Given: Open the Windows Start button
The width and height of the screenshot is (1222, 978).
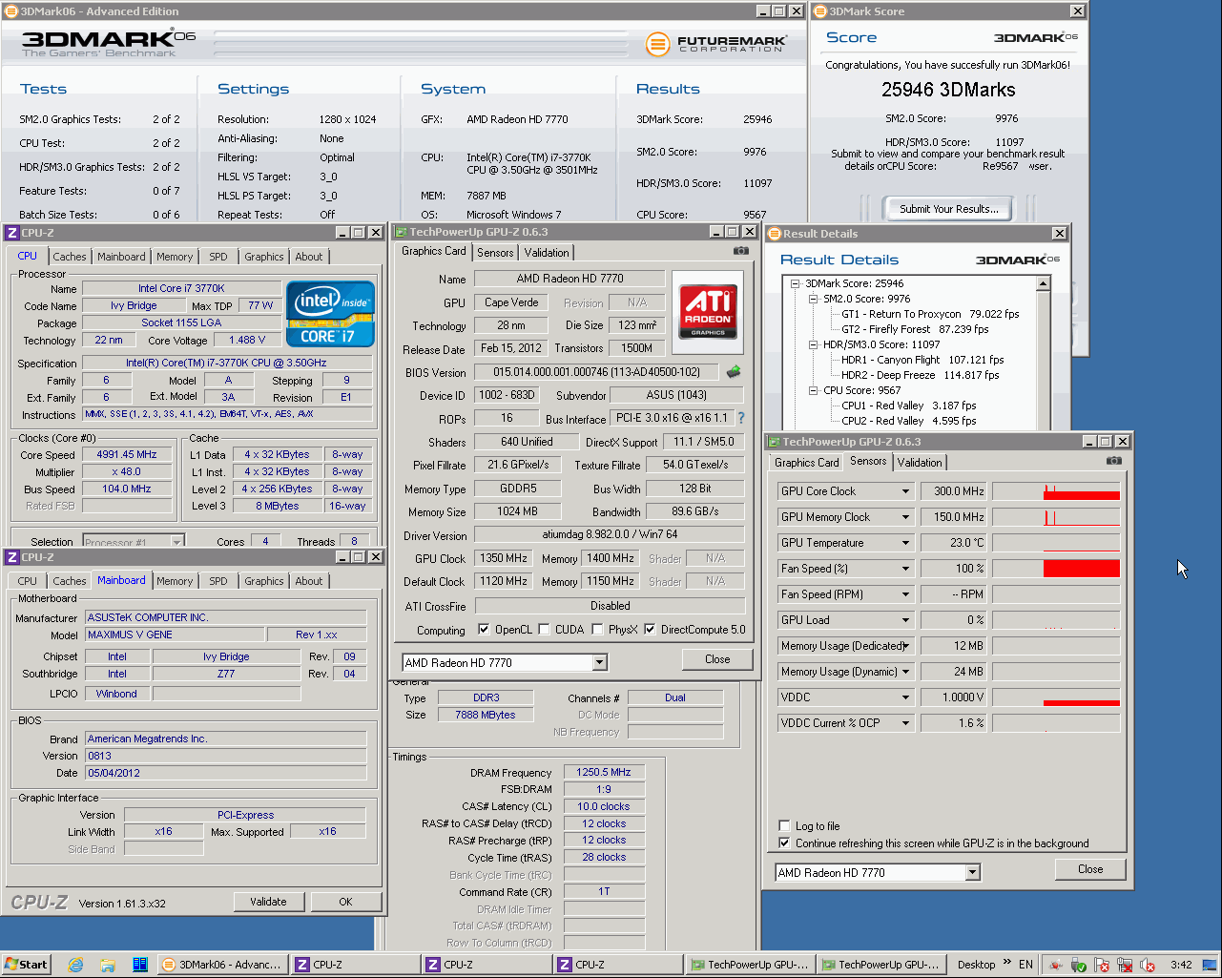Looking at the screenshot, I should point(26,964).
